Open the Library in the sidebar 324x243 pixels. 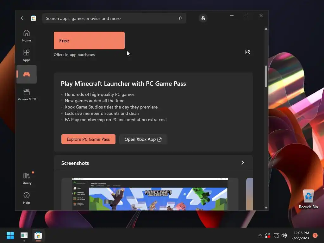[x=27, y=178]
